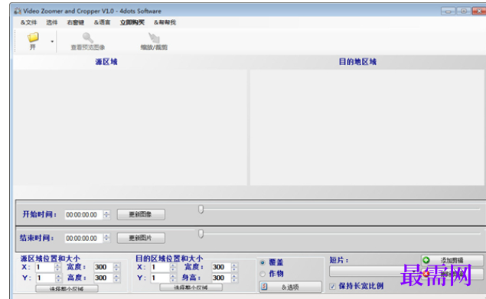The height and width of the screenshot is (299, 486).
Task: Click the 开始时间 time input field
Action: (x=83, y=214)
